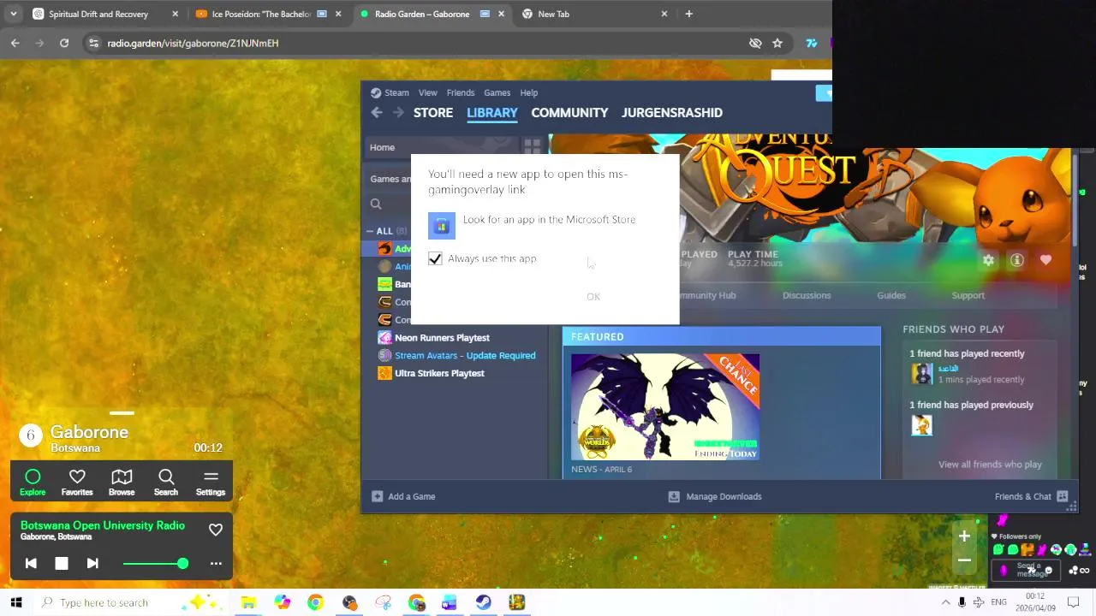This screenshot has height=616, width=1096.
Task: Select Look for an app in Microsoft Store
Action: pos(532,224)
